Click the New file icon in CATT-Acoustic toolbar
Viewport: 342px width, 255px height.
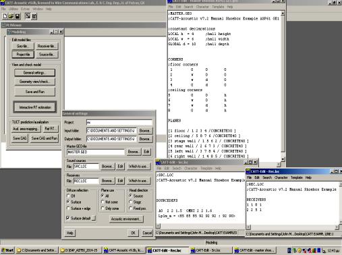[5, 16]
